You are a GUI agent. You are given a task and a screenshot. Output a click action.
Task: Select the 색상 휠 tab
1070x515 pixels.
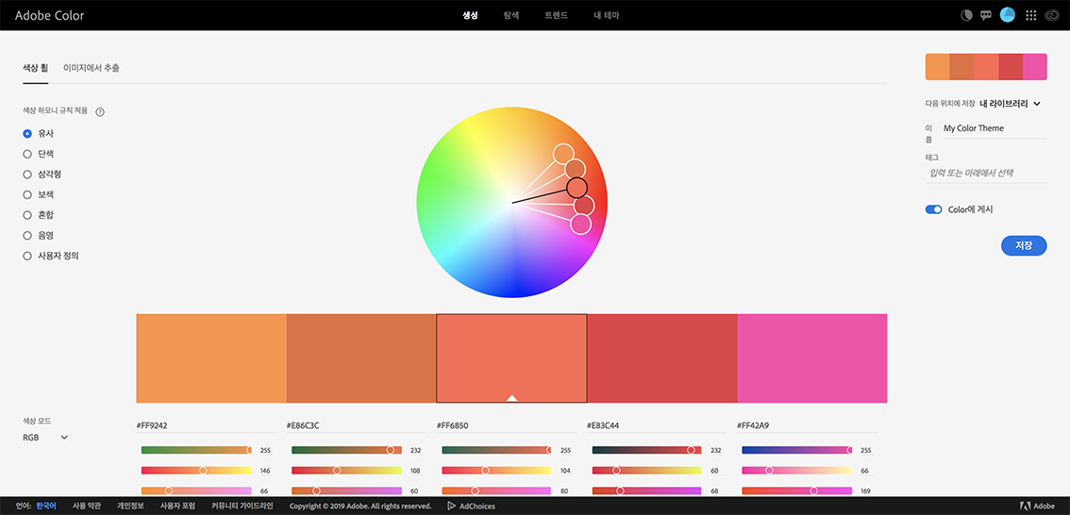36,68
